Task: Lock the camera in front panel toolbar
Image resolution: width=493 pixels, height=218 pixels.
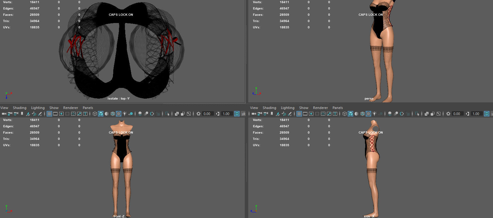Action: click(10, 114)
